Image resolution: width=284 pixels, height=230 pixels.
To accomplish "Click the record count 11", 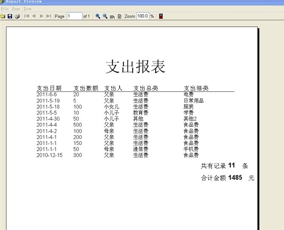I will coord(231,165).
